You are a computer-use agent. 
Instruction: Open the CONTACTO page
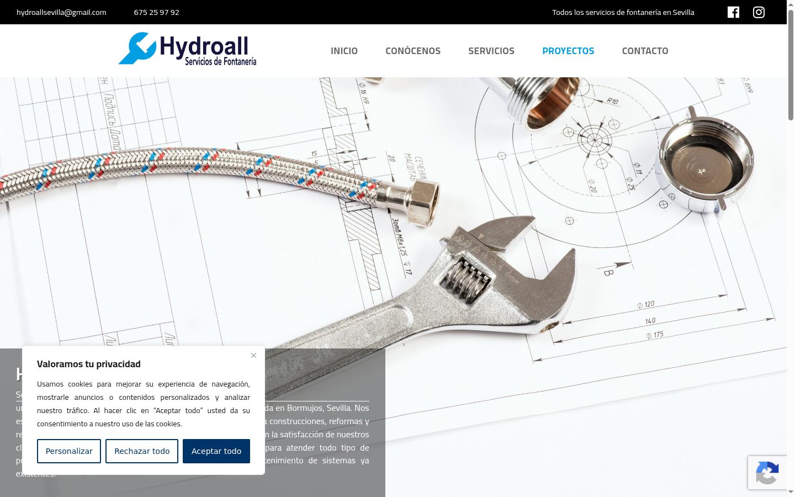click(645, 51)
